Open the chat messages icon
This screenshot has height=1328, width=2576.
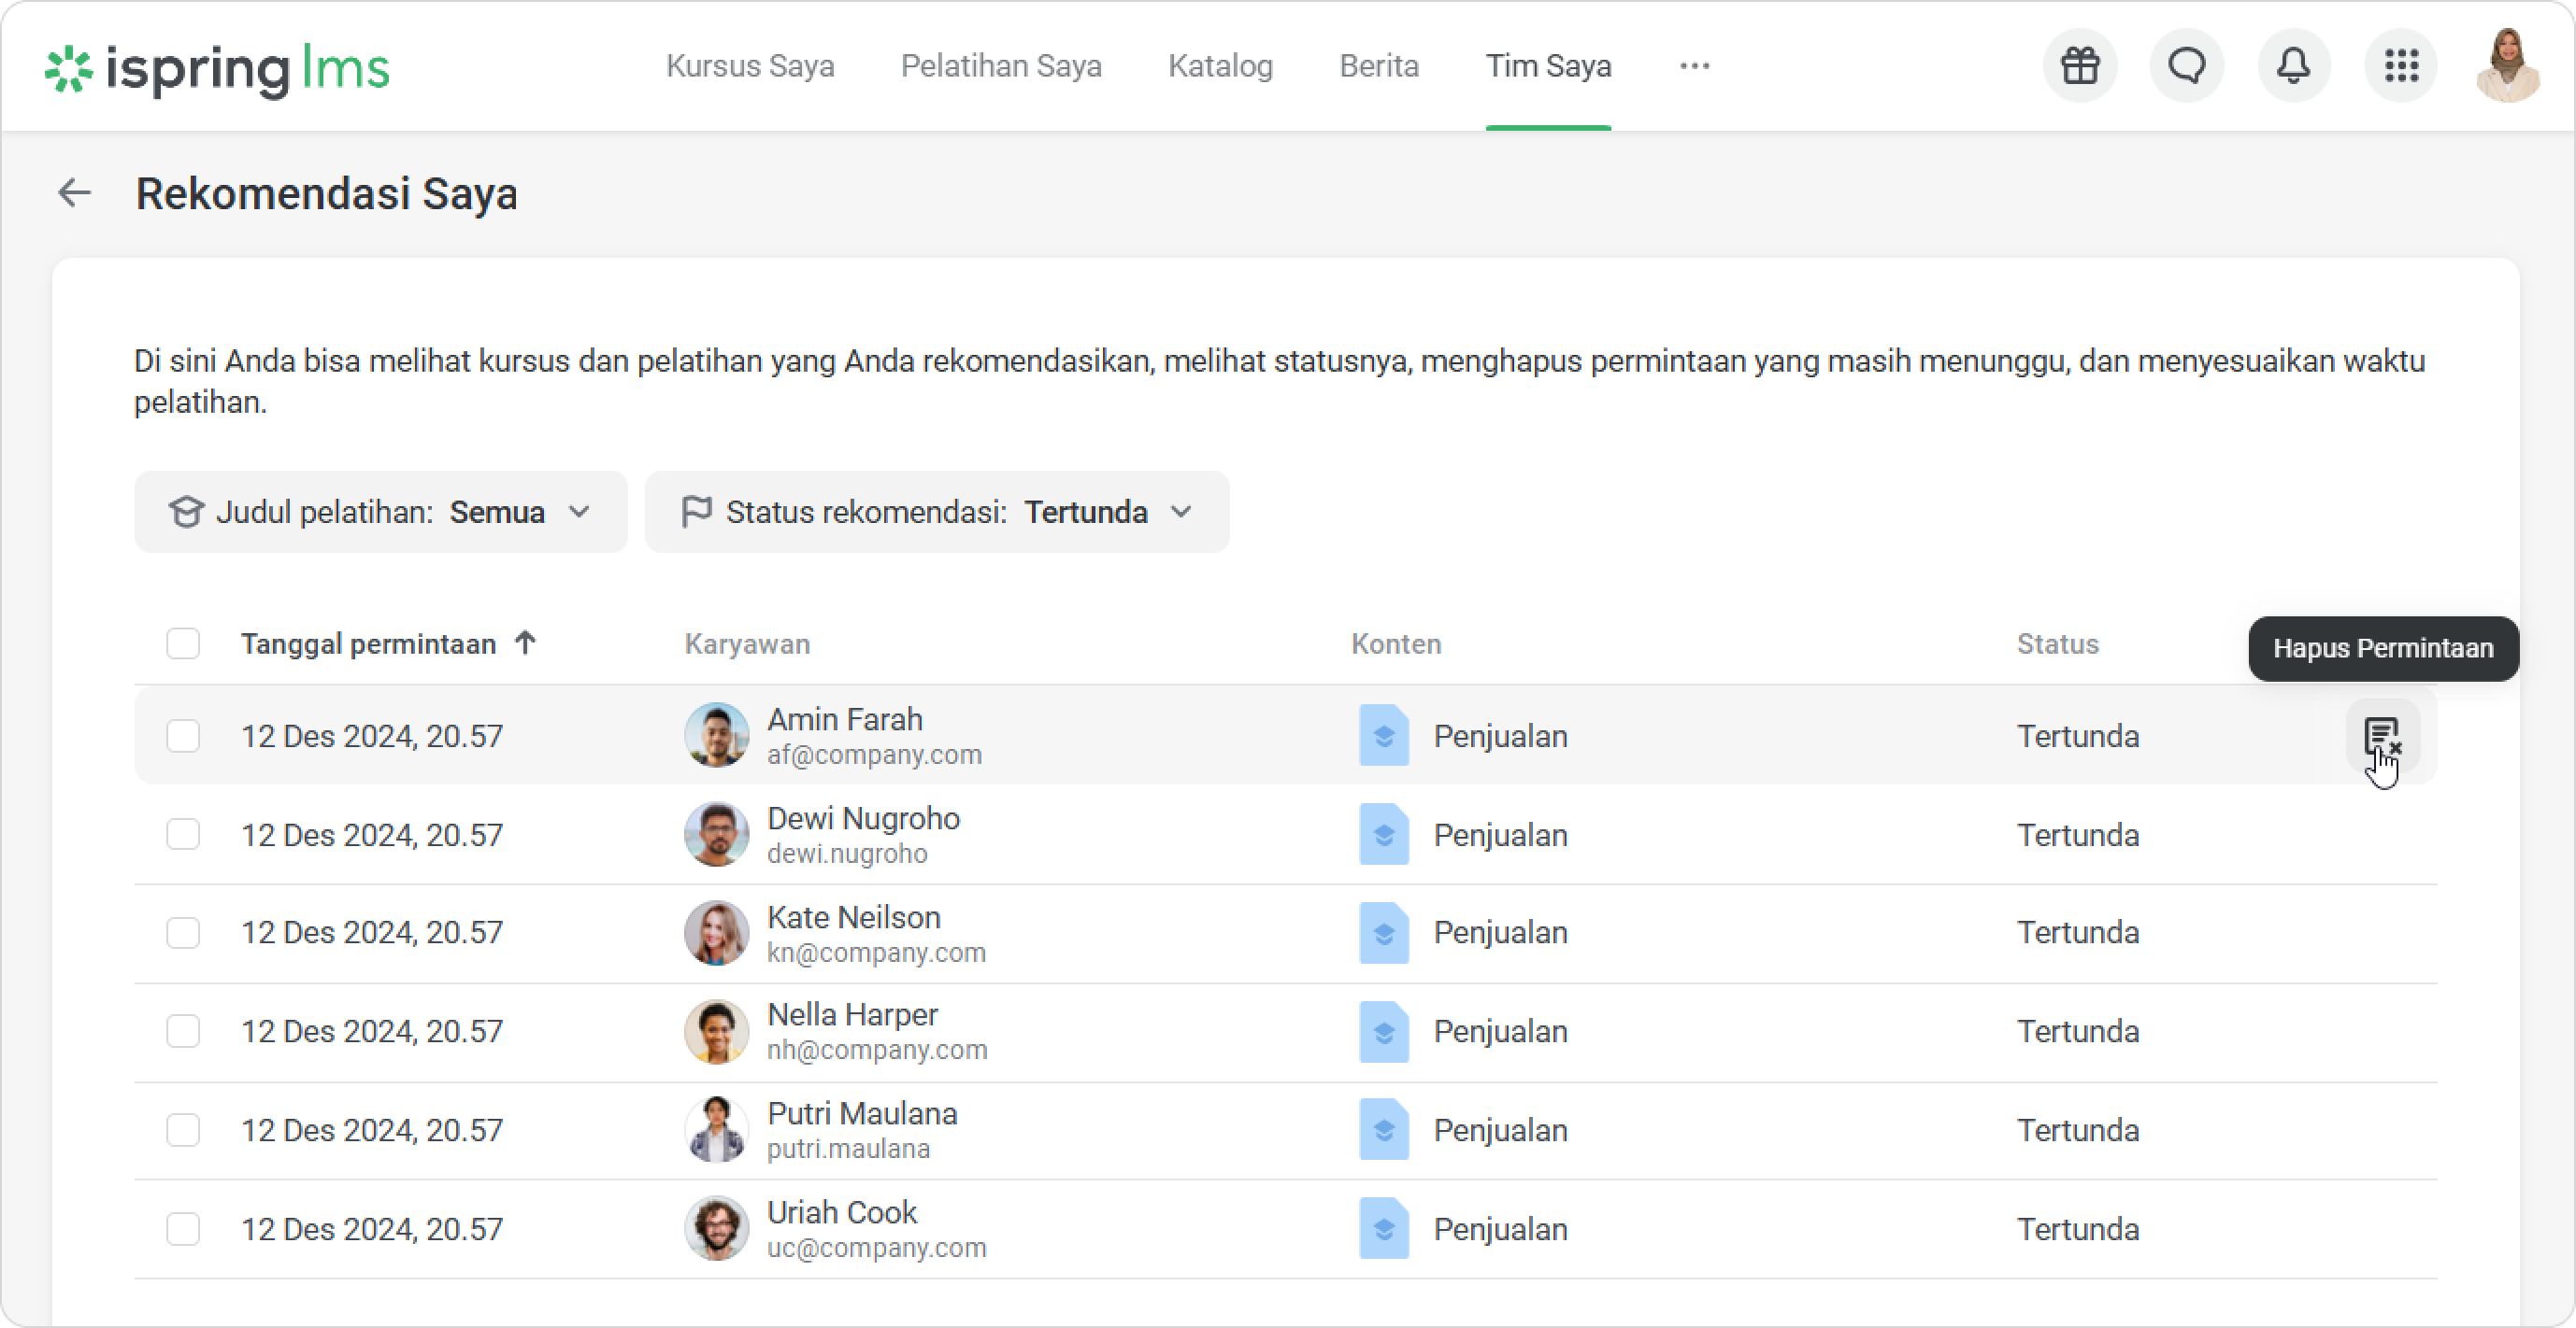click(x=2187, y=66)
